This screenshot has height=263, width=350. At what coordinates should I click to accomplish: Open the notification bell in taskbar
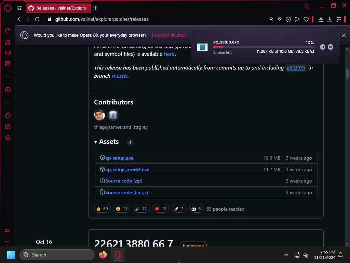pos(341,255)
